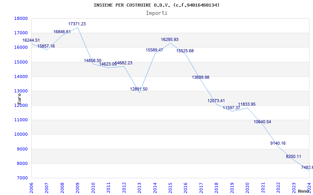Select the 16244.51 data label

31,41
